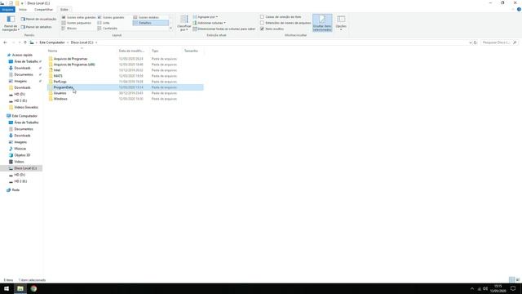This screenshot has height=294, width=522.
Task: Click the Exibir ribbon tab
Action: tap(64, 10)
